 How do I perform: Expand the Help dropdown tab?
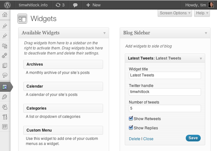click(202, 13)
